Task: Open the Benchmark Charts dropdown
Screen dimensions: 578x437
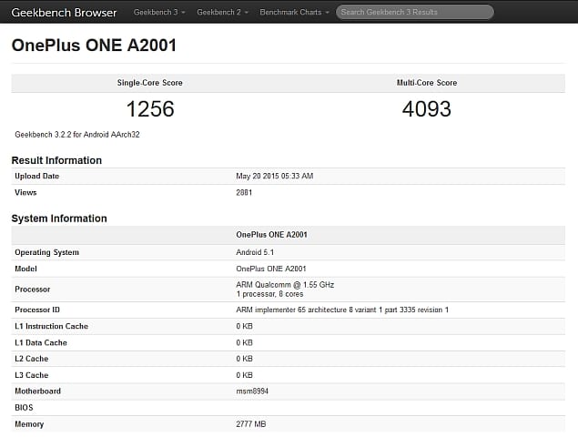Action: click(x=293, y=13)
